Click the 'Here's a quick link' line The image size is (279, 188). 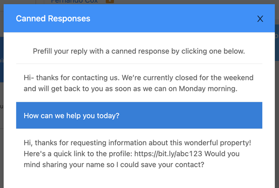point(132,154)
